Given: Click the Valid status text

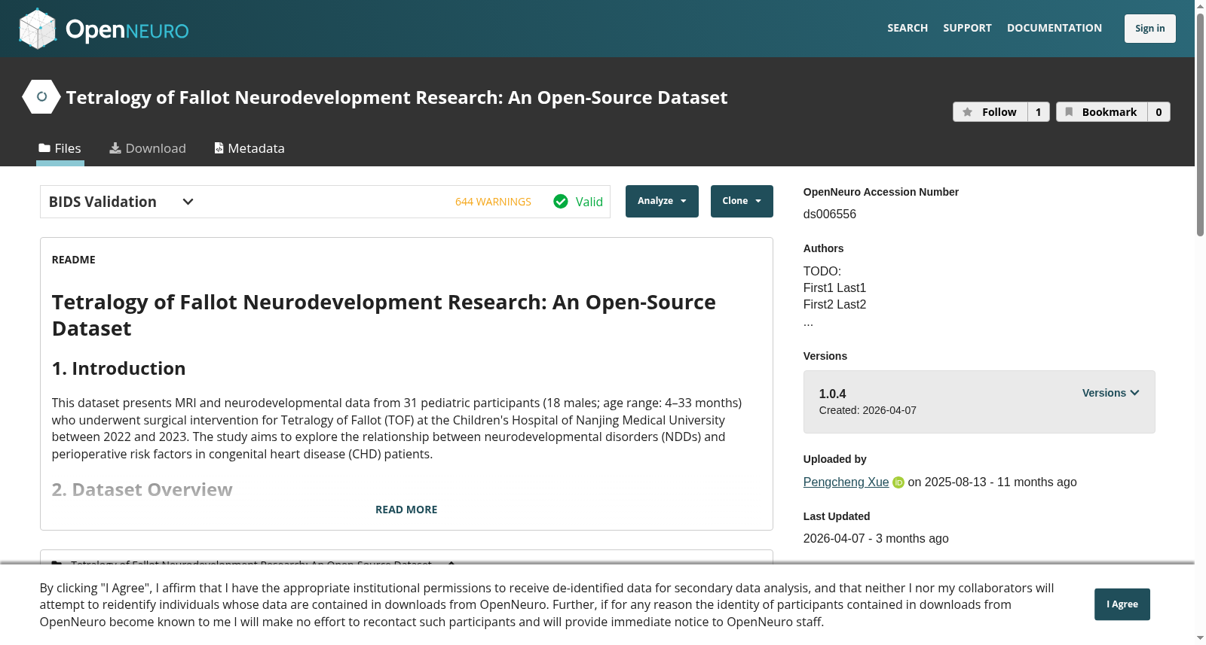Looking at the screenshot, I should pyautogui.click(x=589, y=202).
